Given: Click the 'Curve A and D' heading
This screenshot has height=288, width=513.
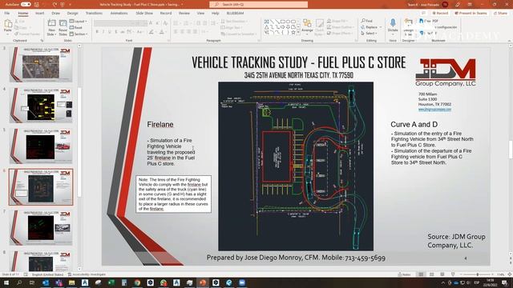Looking at the screenshot, I should pyautogui.click(x=414, y=125).
